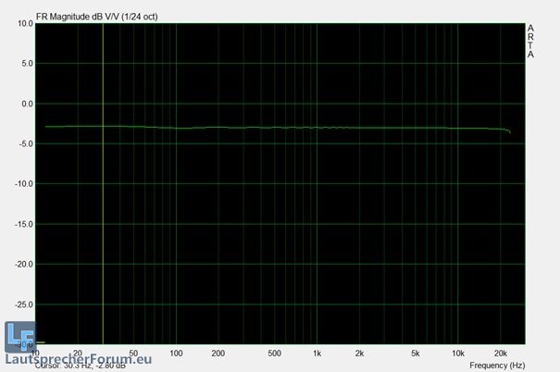Click the 50 mark on the frequency axis
The width and height of the screenshot is (560, 372).
pyautogui.click(x=133, y=353)
